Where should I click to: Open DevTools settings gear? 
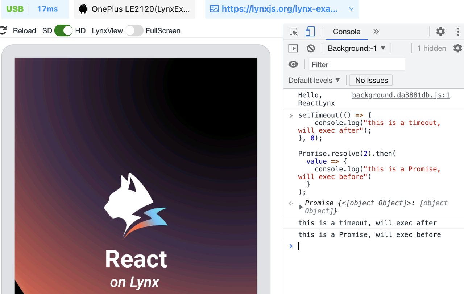click(x=440, y=32)
